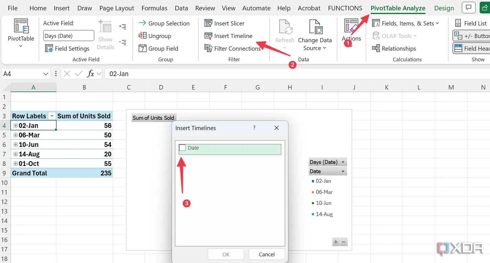Click the Insert Function fx icon

pyautogui.click(x=90, y=74)
